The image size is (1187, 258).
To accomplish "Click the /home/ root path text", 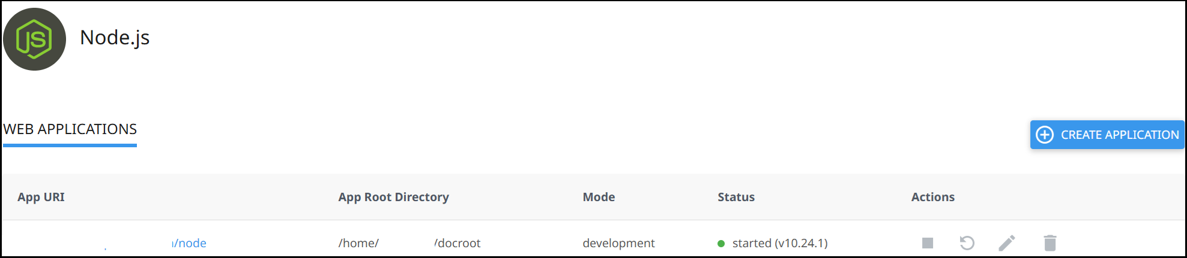I will [358, 243].
